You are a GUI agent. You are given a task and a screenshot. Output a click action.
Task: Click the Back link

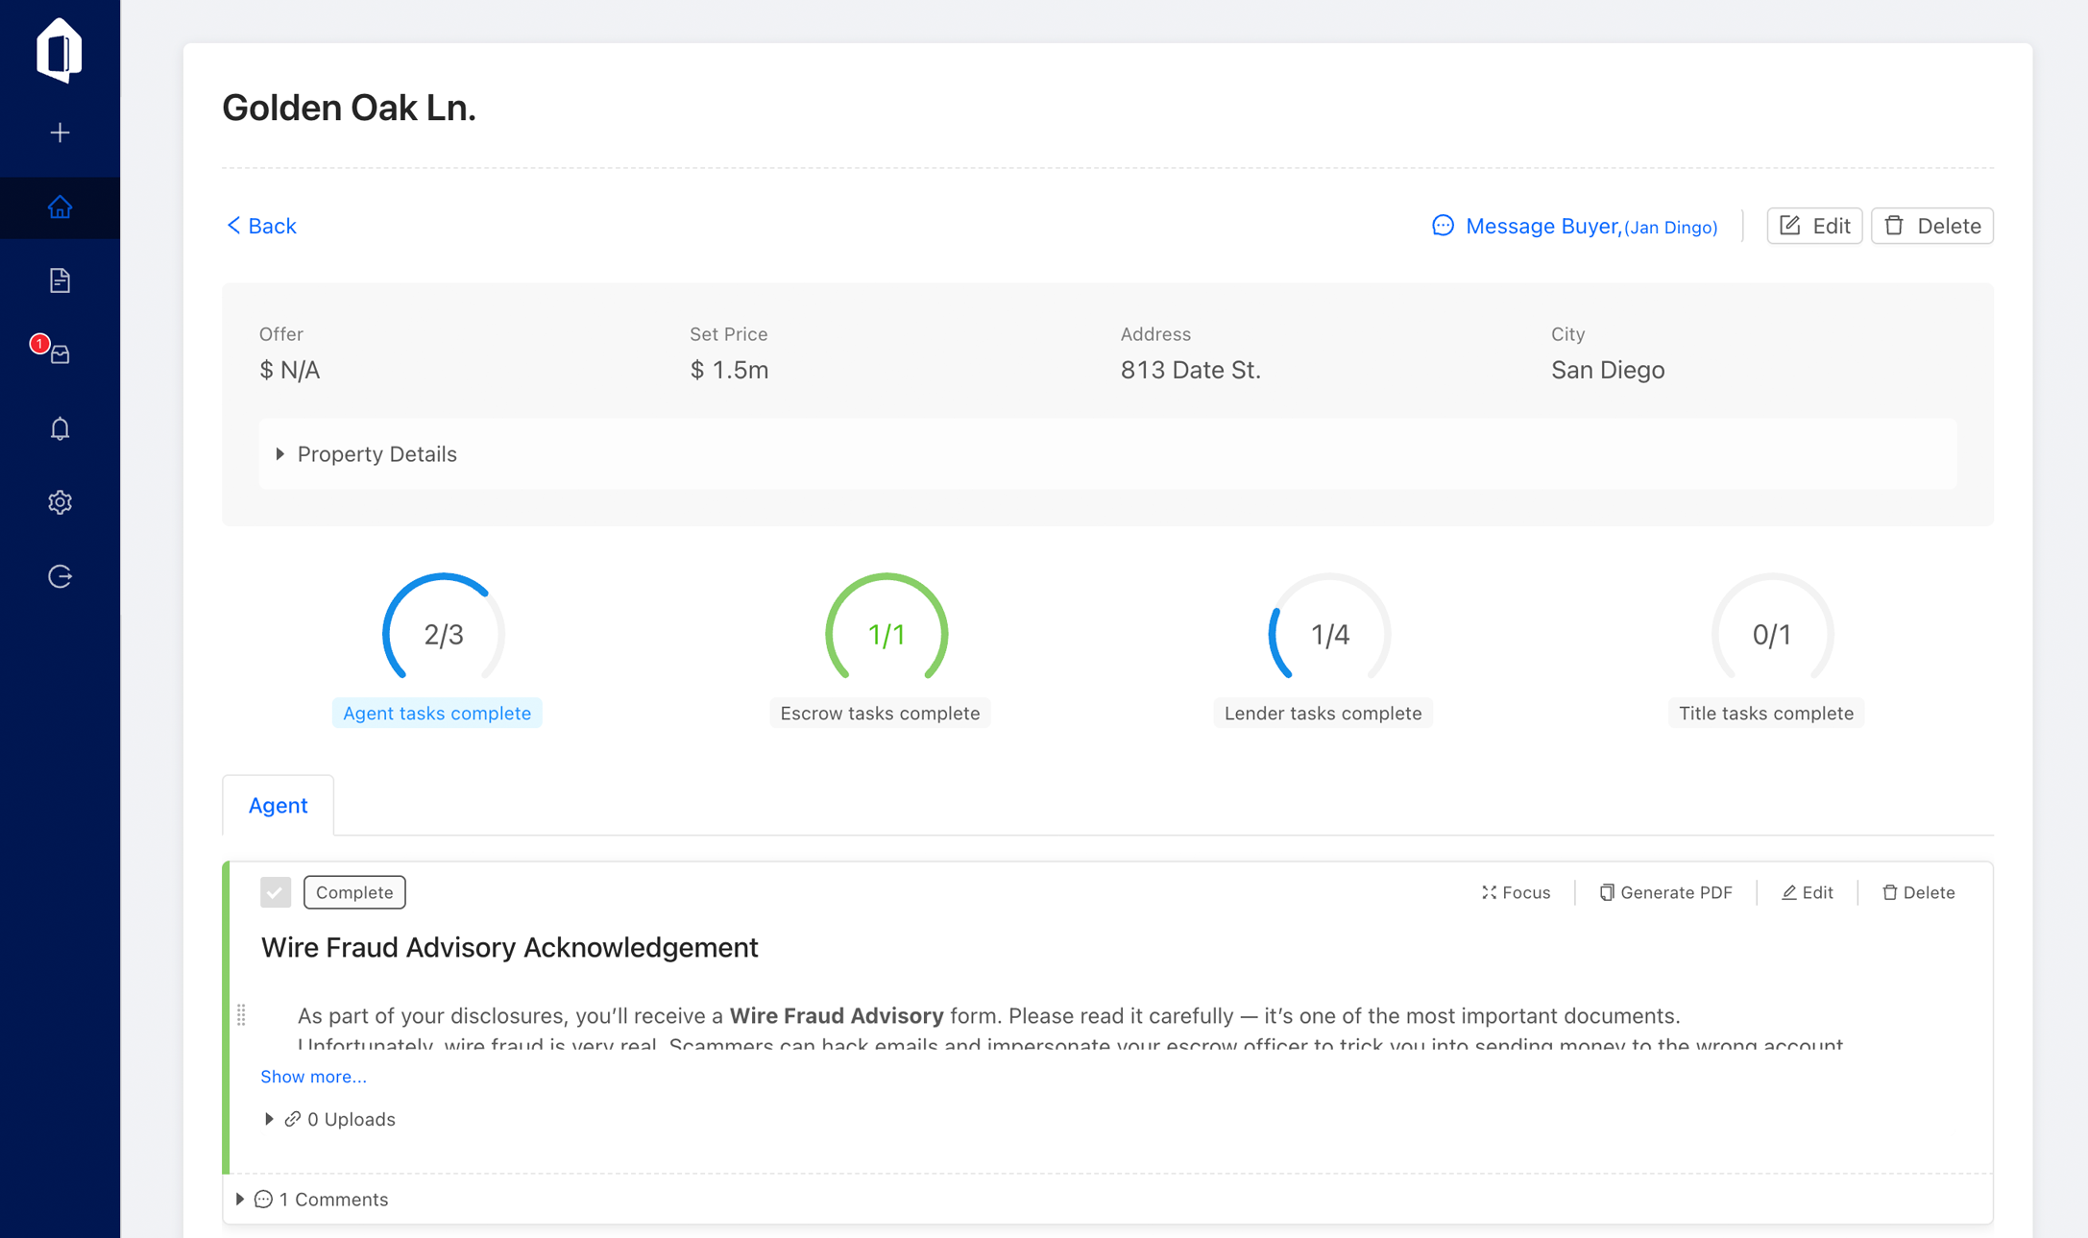(x=261, y=226)
